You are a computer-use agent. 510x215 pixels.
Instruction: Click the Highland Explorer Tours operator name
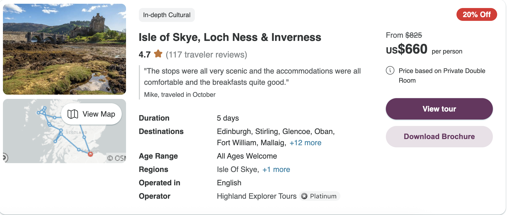point(256,196)
